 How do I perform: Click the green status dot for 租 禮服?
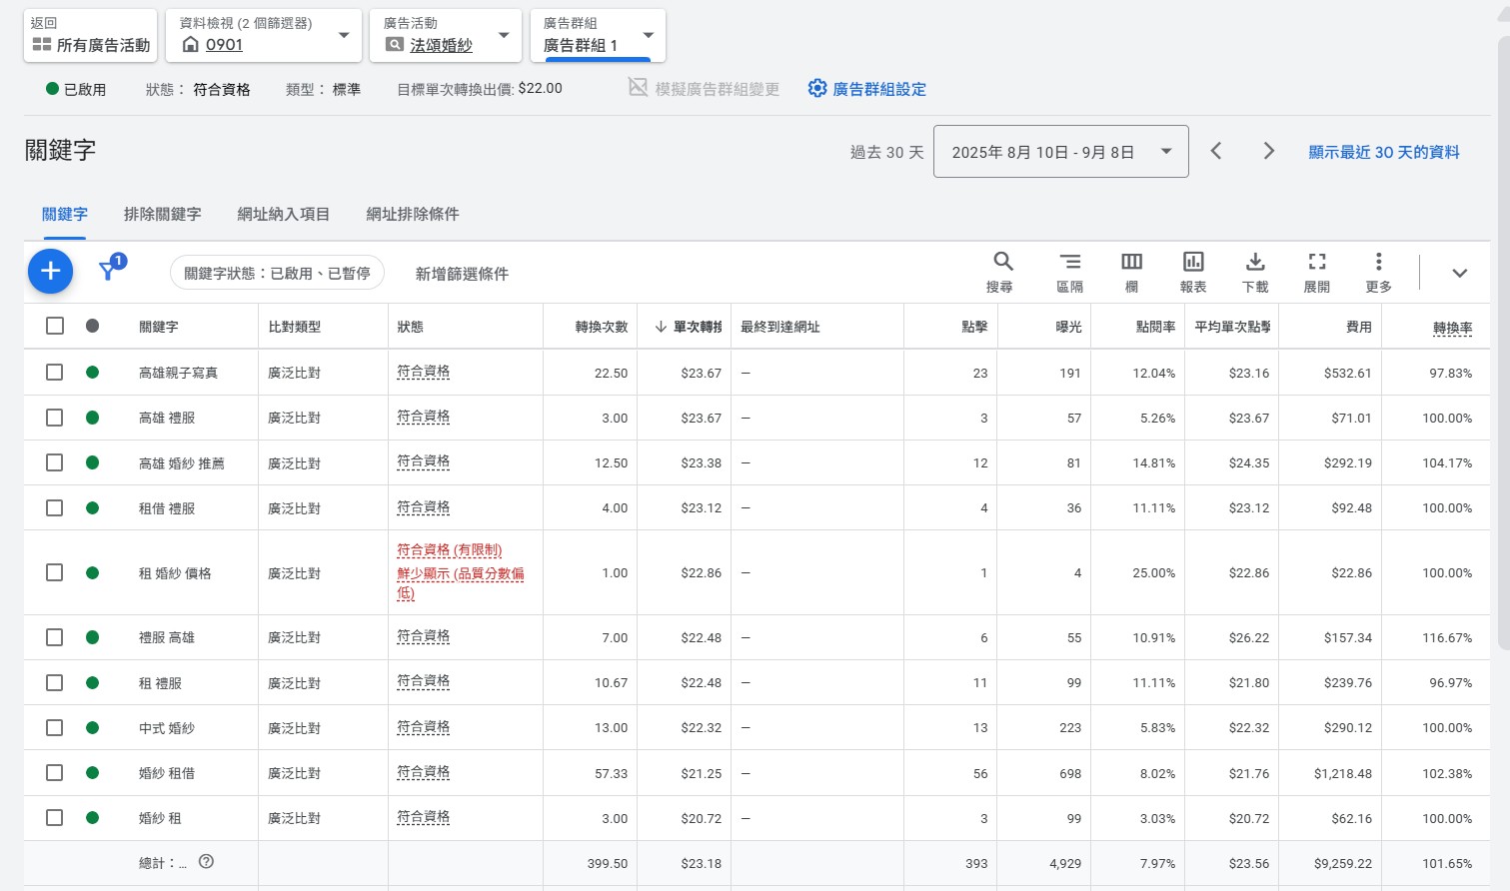pos(92,683)
